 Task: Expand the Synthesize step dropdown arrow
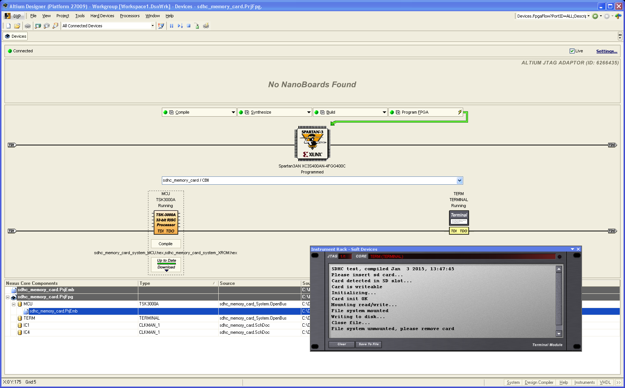pyautogui.click(x=309, y=112)
